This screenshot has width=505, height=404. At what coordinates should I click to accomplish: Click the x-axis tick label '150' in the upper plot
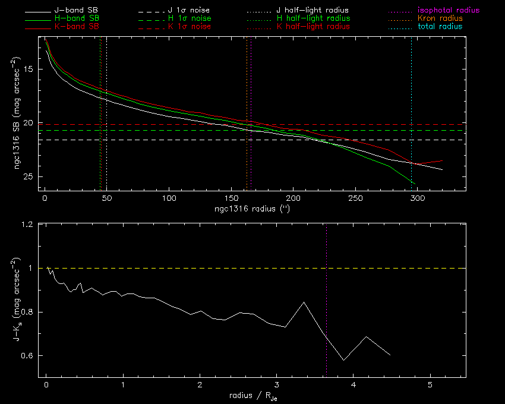(231, 198)
